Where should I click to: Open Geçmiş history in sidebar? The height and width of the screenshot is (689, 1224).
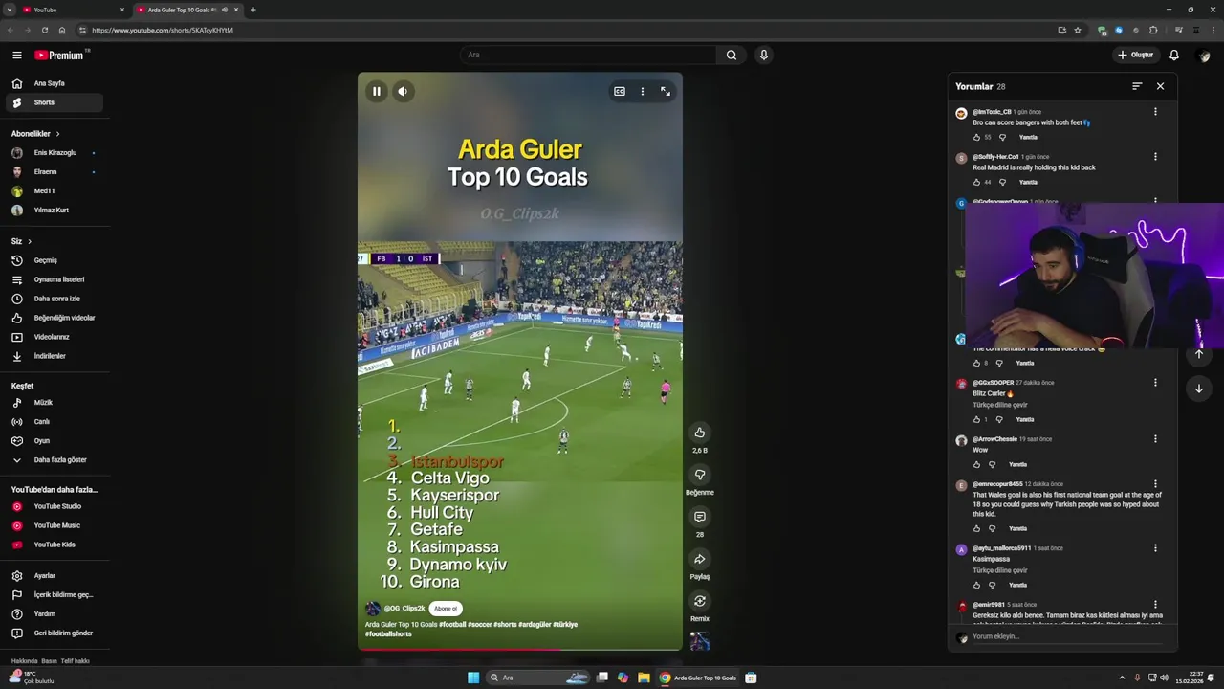(x=55, y=260)
